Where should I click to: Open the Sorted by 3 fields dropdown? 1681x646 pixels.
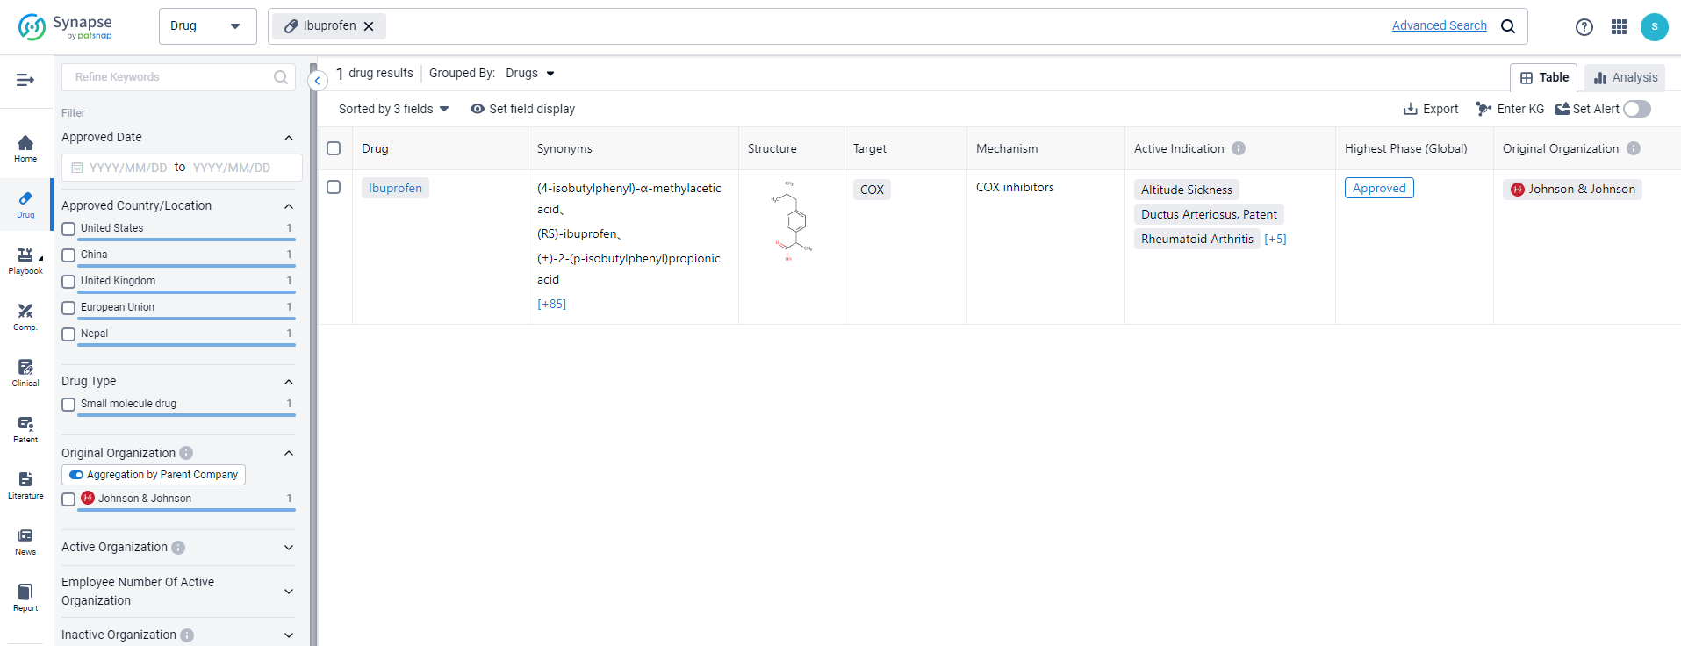pyautogui.click(x=393, y=109)
